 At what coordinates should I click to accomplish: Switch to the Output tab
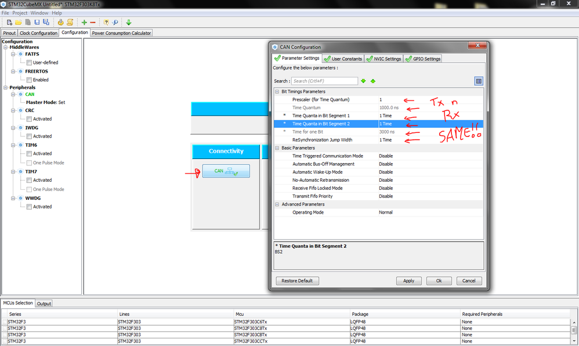[44, 304]
